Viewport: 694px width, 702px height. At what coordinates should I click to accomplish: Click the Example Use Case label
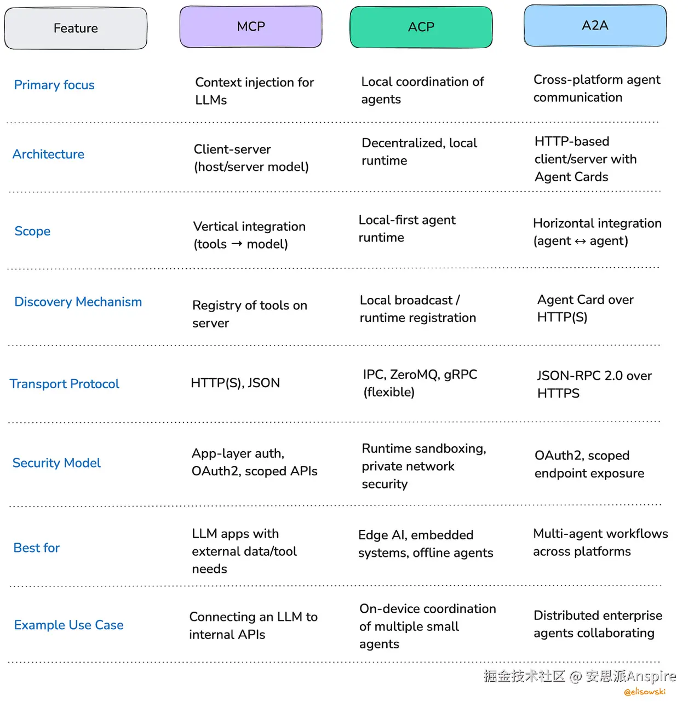pos(68,625)
